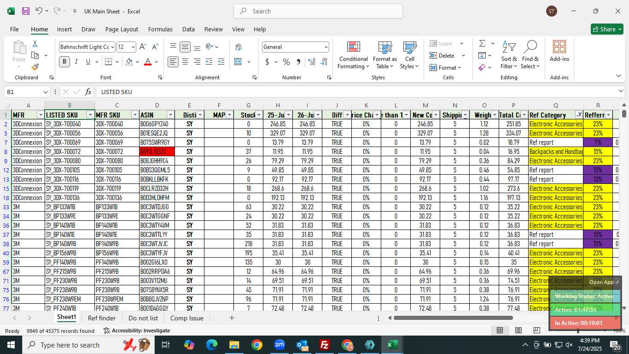Click Decrease Decimal icon
The height and width of the screenshot is (354, 629).
[324, 62]
